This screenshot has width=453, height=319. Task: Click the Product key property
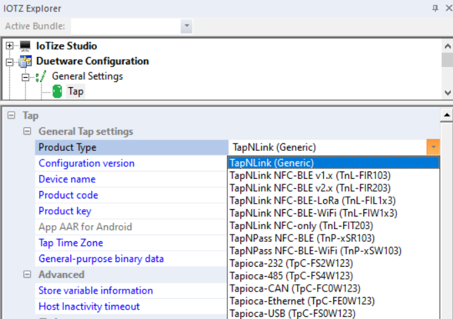point(131,211)
